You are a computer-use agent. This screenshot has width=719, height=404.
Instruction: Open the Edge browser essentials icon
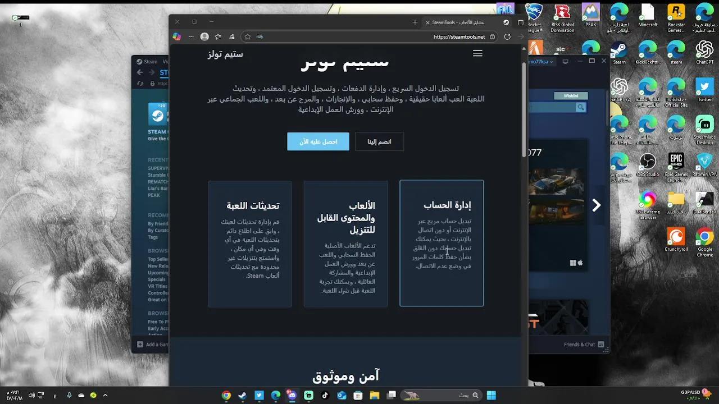click(x=232, y=36)
